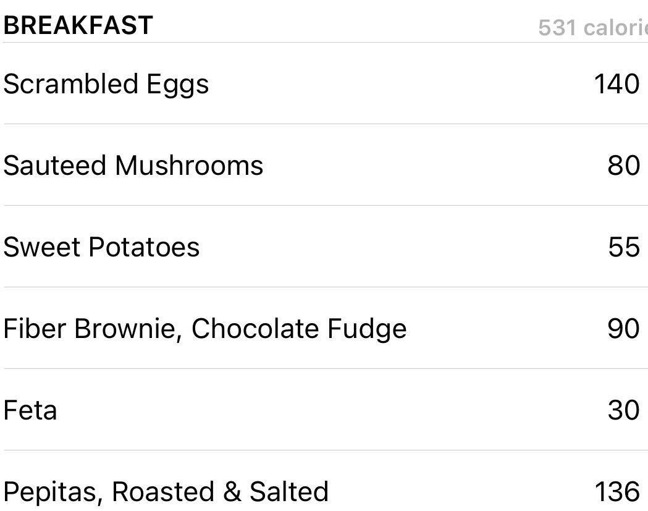Viewport: 648px width, 511px height.
Task: Tap the 30 calorie value next to Feta
Action: (623, 410)
